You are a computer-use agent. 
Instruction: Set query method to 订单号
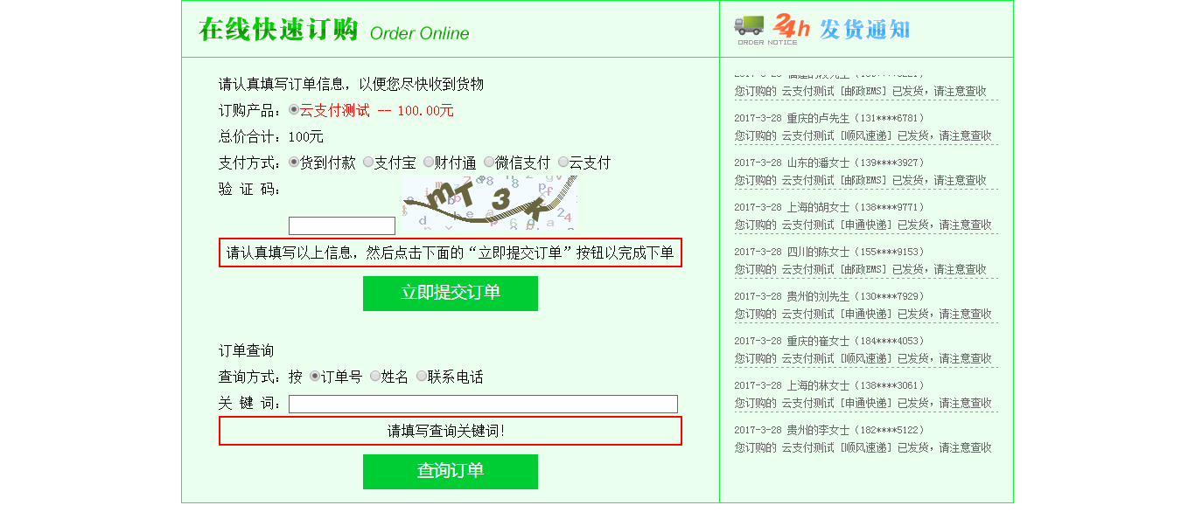315,376
